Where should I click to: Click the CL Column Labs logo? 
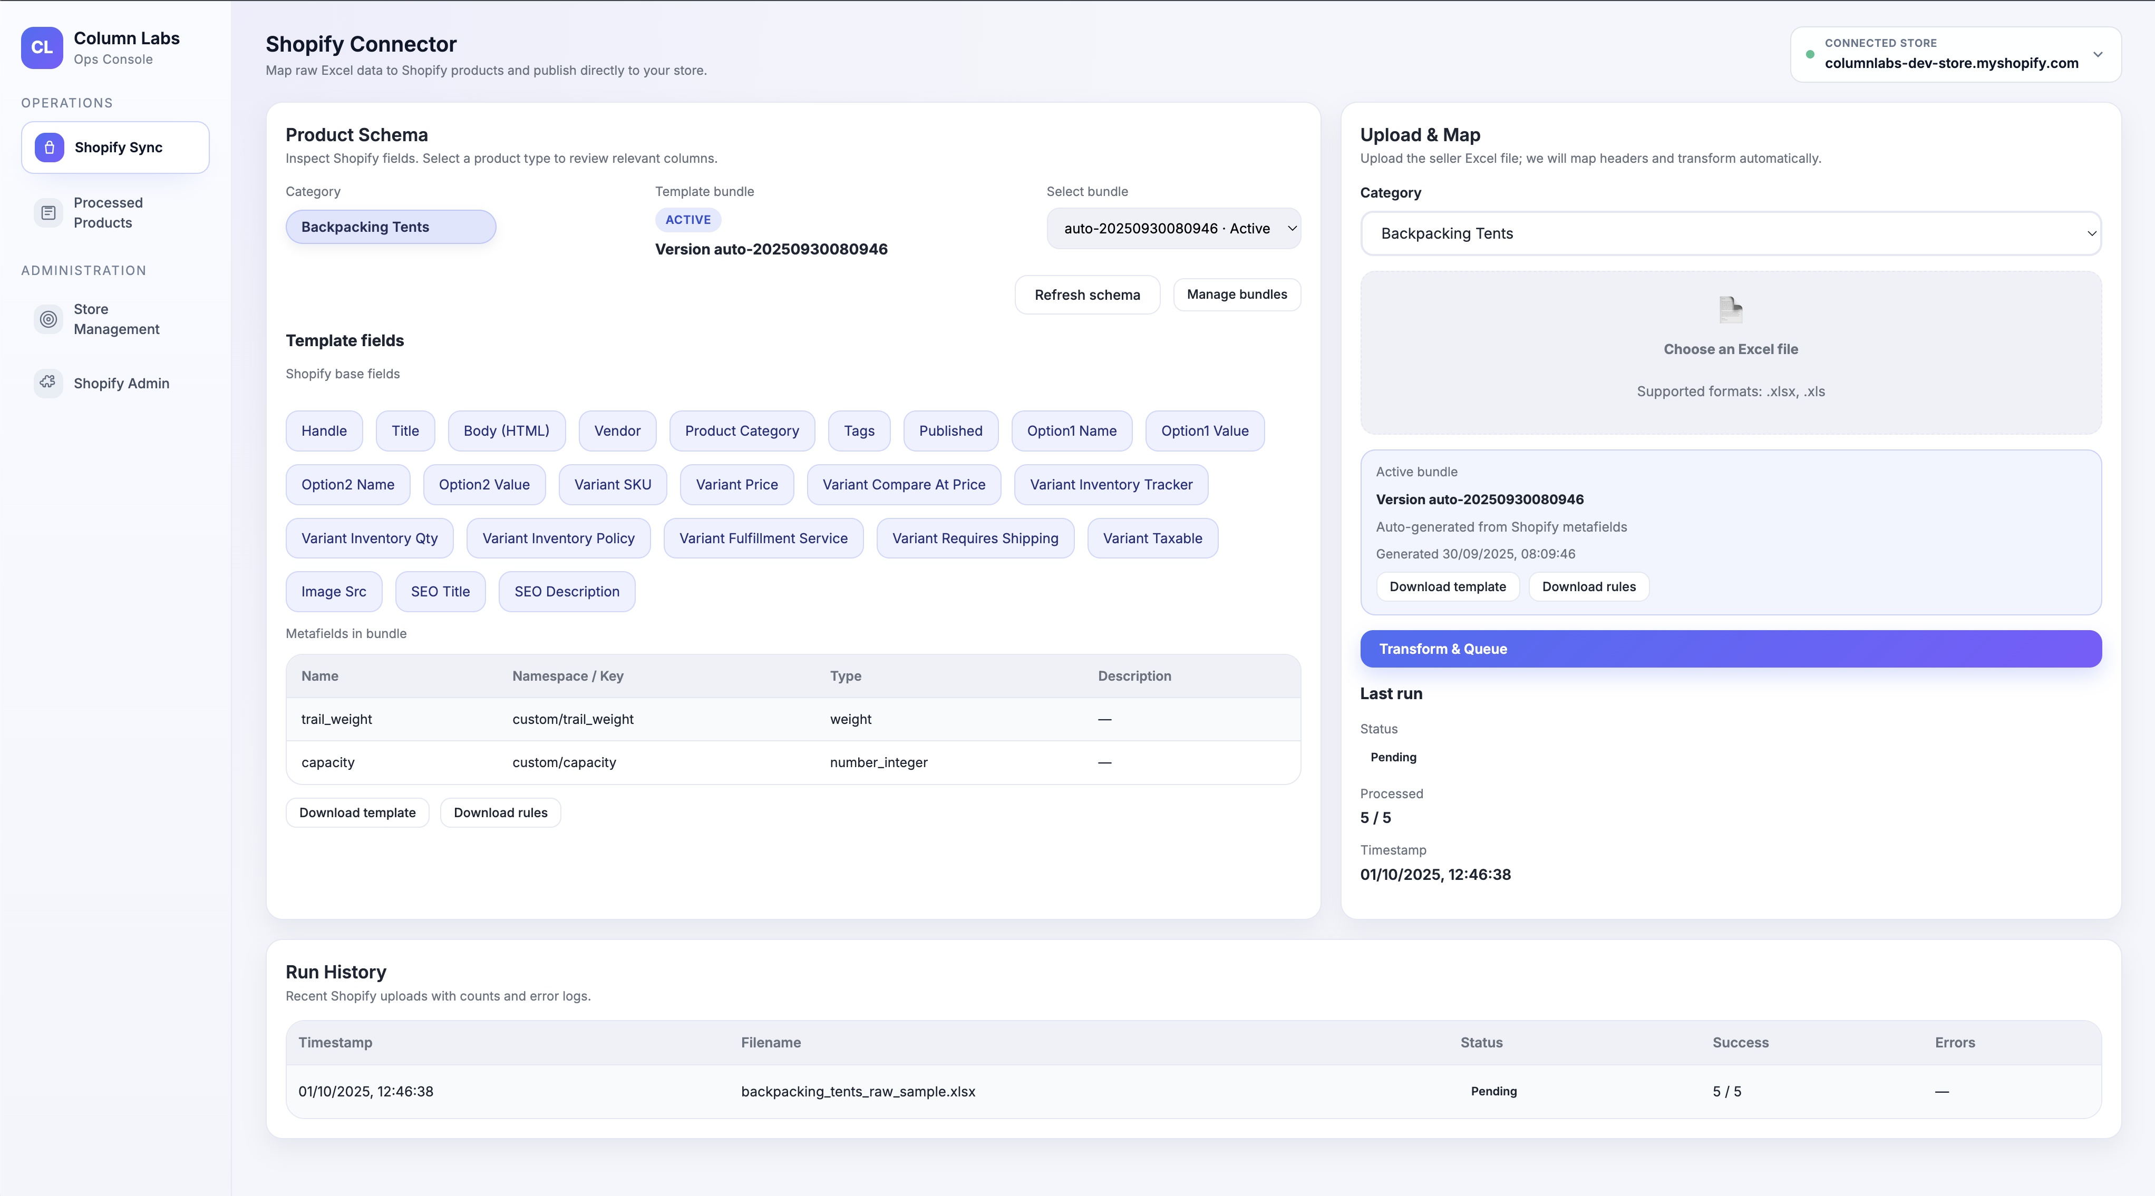click(x=41, y=47)
